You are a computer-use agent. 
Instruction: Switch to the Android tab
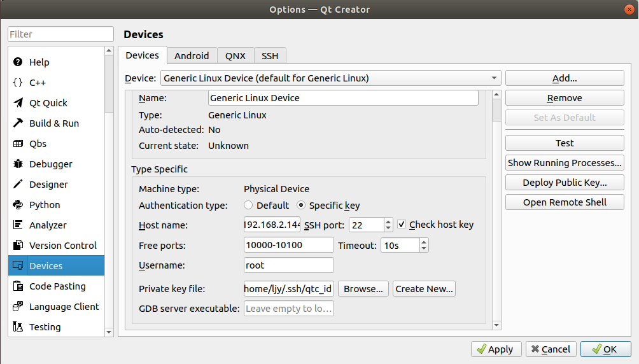click(192, 55)
